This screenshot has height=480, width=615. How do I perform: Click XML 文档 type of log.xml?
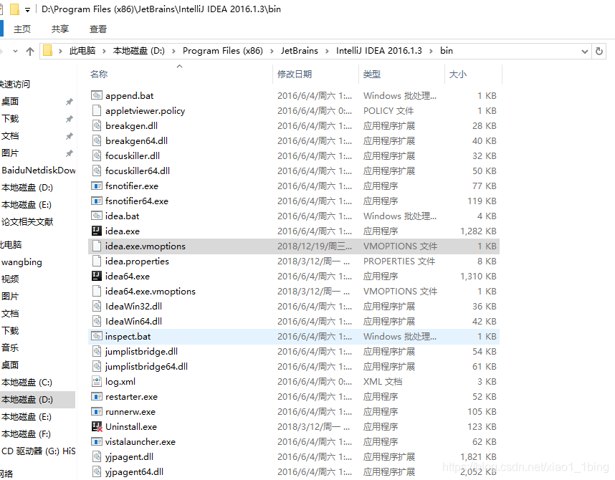point(383,382)
